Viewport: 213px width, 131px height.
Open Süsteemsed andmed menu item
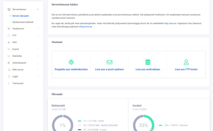(x=23, y=22)
